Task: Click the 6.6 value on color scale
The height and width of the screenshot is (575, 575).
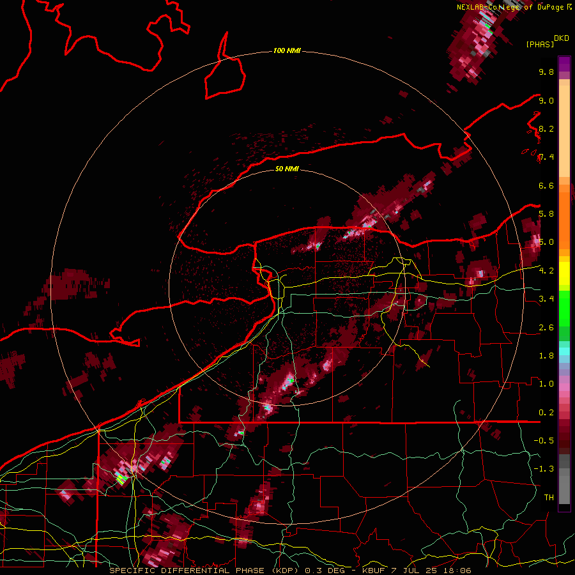Action: [546, 185]
